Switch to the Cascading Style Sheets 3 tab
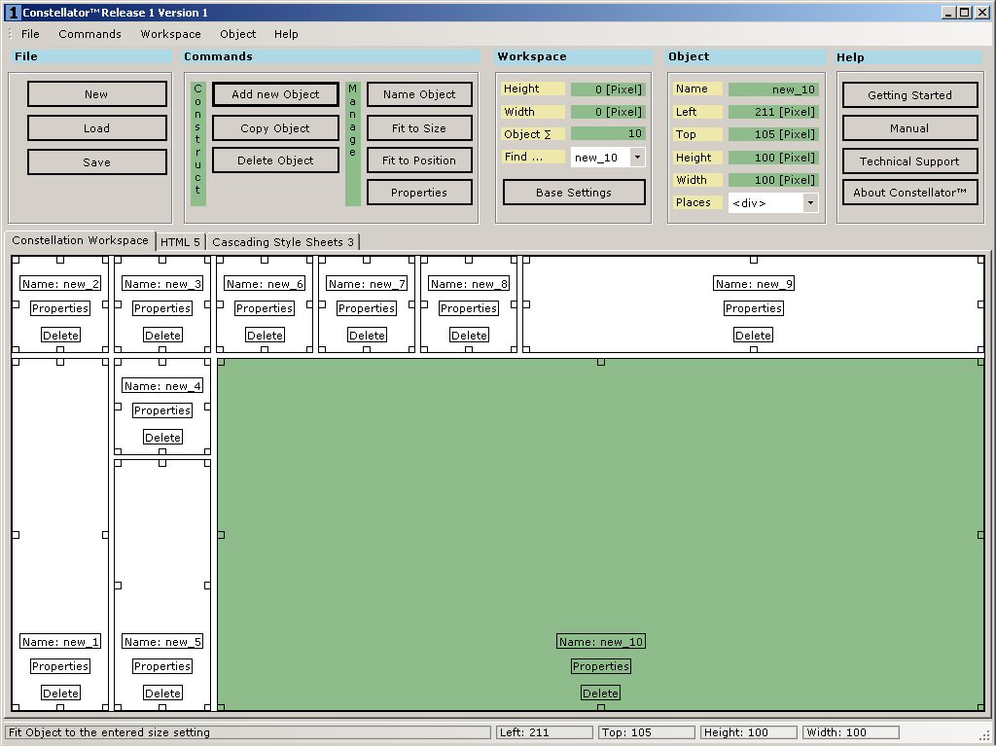 click(283, 242)
